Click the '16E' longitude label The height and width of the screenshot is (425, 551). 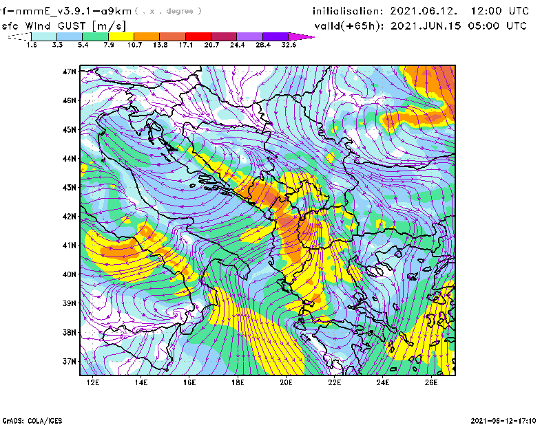tap(189, 382)
